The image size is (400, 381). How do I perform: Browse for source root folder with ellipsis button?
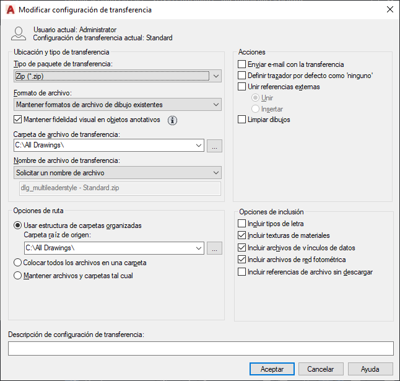[214, 248]
